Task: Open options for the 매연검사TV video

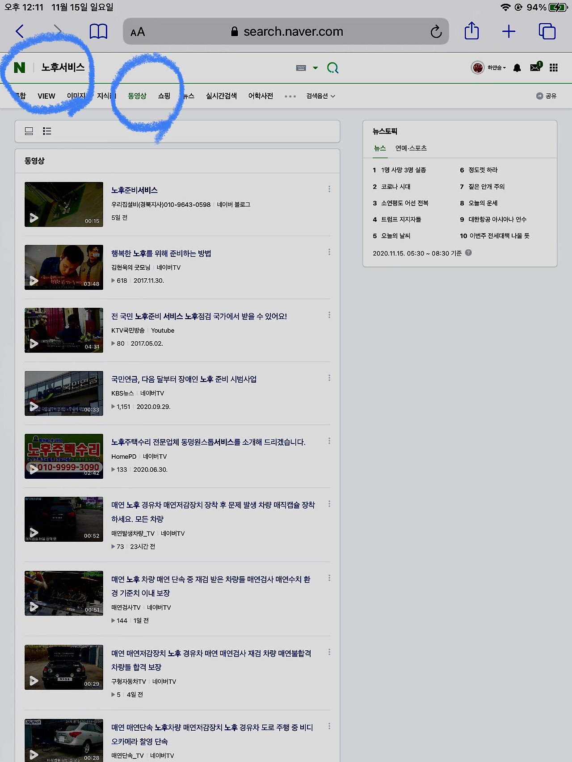Action: pyautogui.click(x=329, y=578)
